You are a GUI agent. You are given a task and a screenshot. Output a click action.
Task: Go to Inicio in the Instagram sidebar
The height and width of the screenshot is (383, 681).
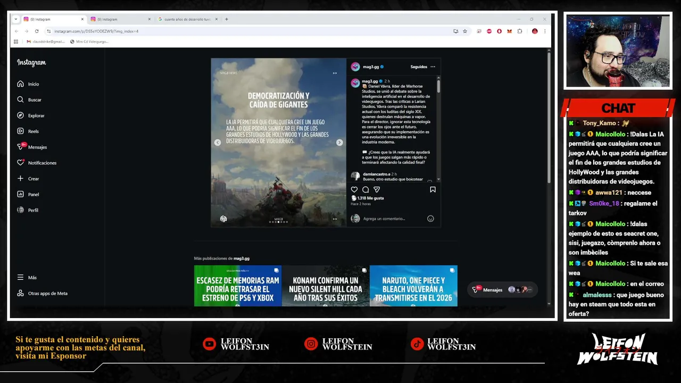click(x=29, y=84)
